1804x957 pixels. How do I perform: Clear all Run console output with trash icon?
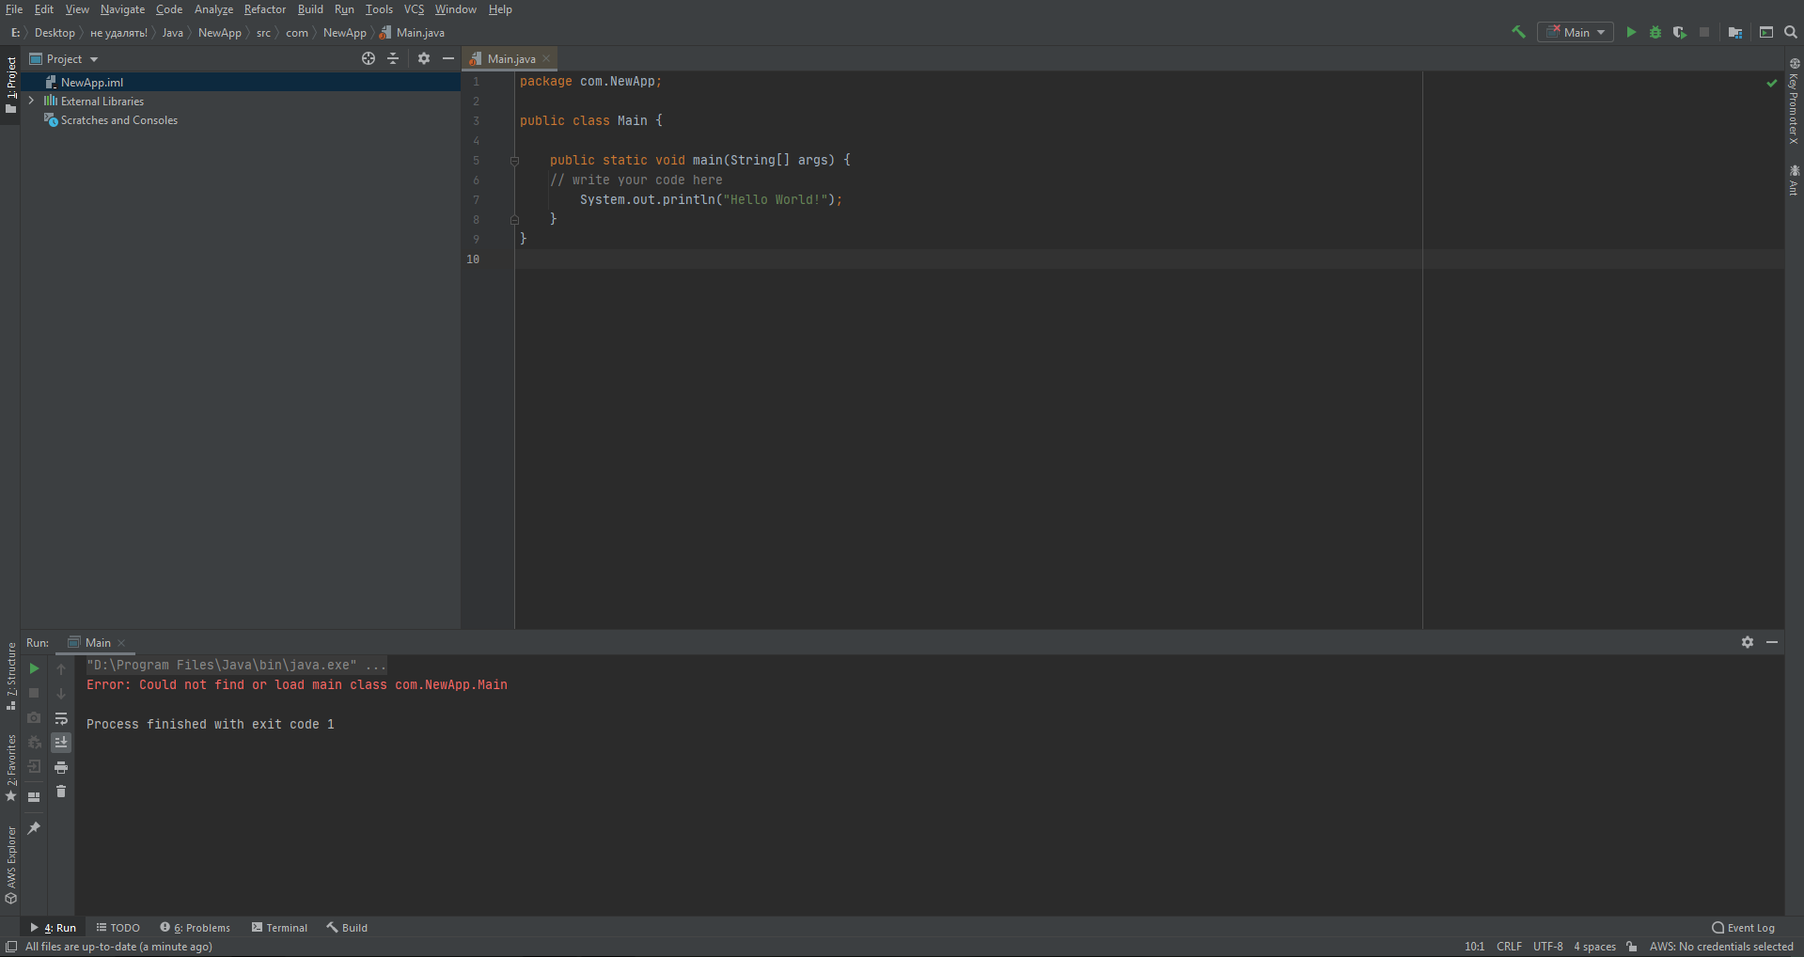click(61, 792)
